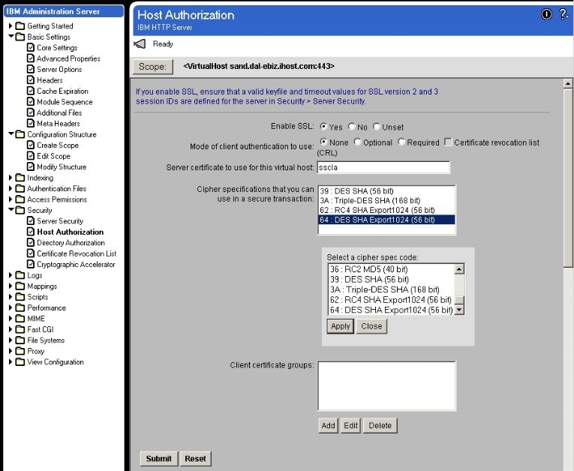
Task: Reset the form values
Action: pyautogui.click(x=196, y=458)
